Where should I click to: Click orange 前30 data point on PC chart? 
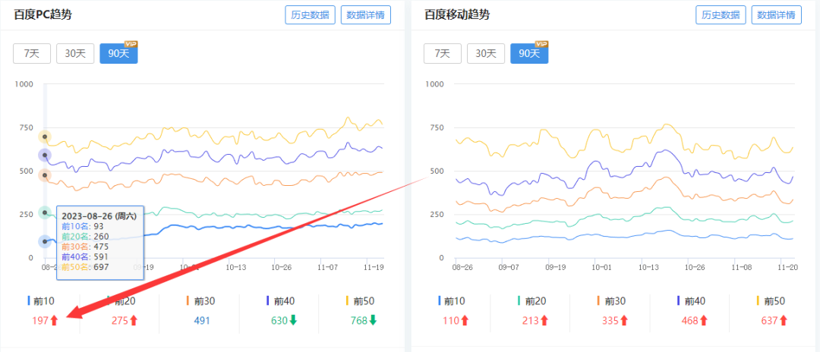click(x=45, y=175)
